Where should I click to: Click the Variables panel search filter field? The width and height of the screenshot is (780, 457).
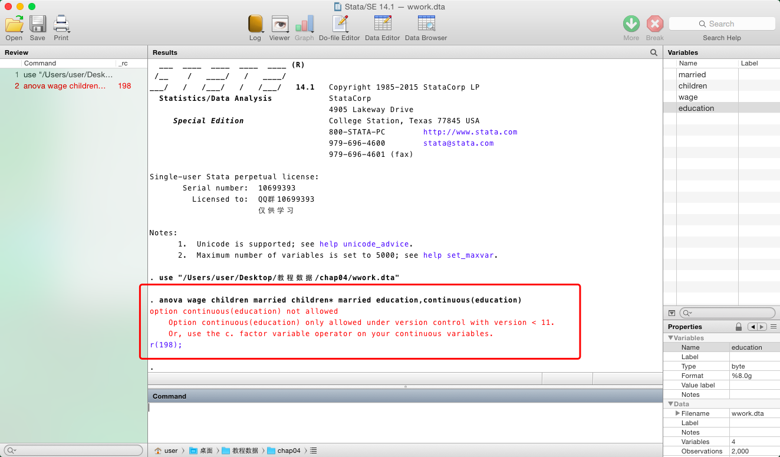point(728,313)
